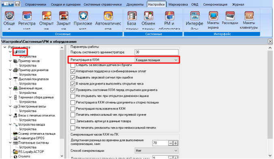Open the Общие settings icon

pos(9,16)
